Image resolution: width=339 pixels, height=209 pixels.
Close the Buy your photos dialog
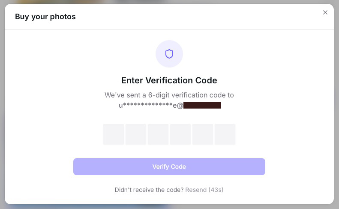[x=325, y=12]
